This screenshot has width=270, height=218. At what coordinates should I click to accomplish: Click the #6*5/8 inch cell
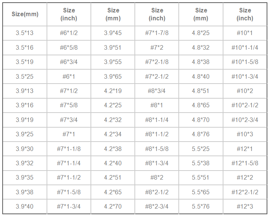coord(69,48)
